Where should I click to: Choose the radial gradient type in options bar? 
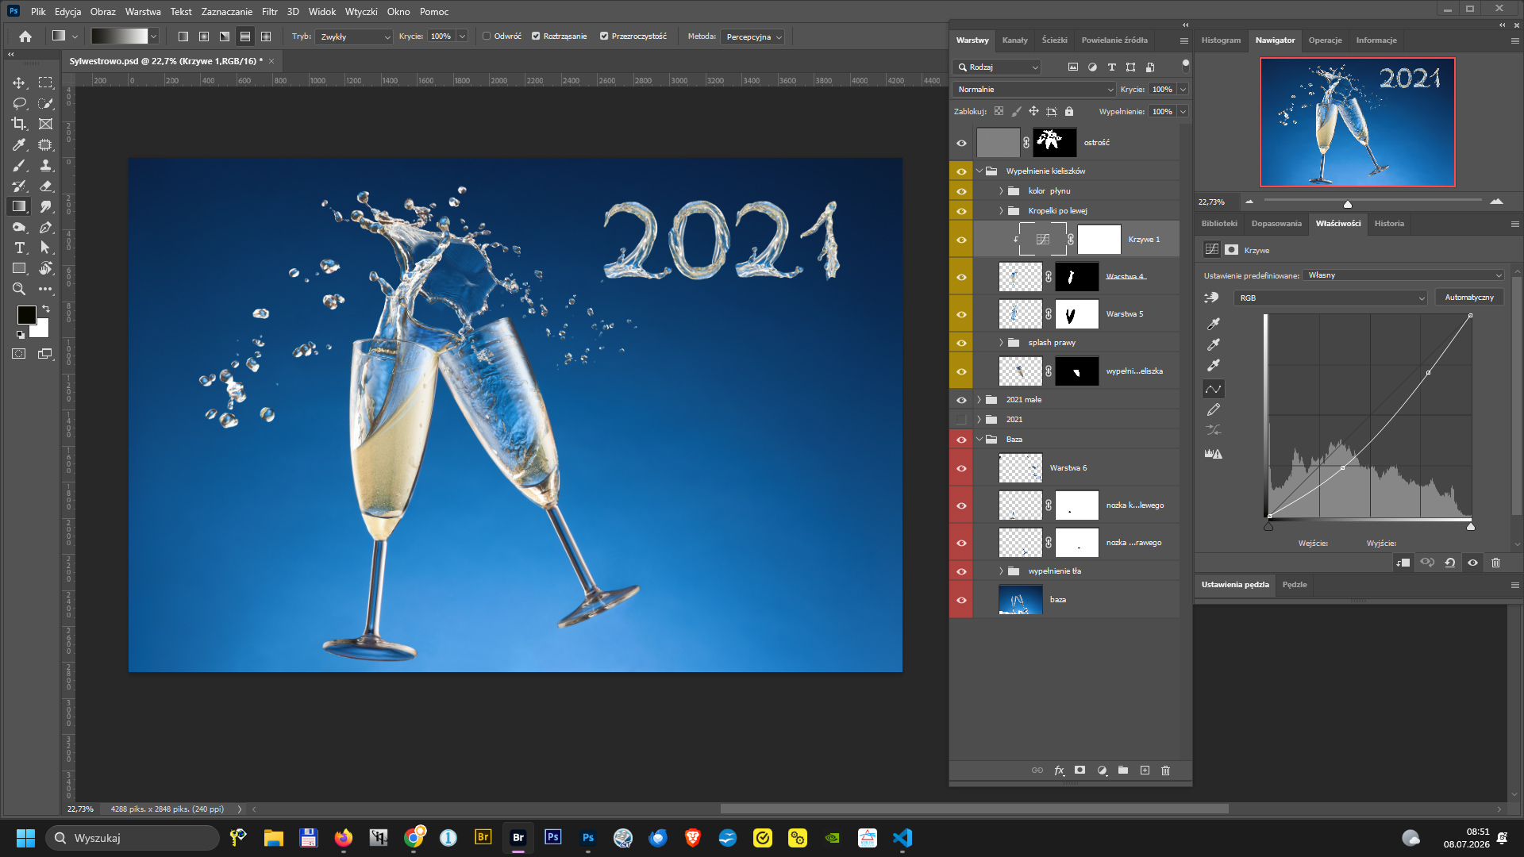coord(204,37)
